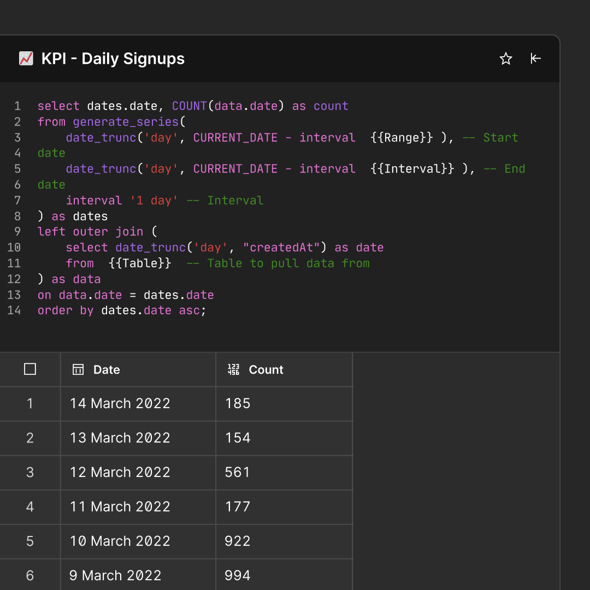
Task: Click row number 3 in the table
Action: 30,473
